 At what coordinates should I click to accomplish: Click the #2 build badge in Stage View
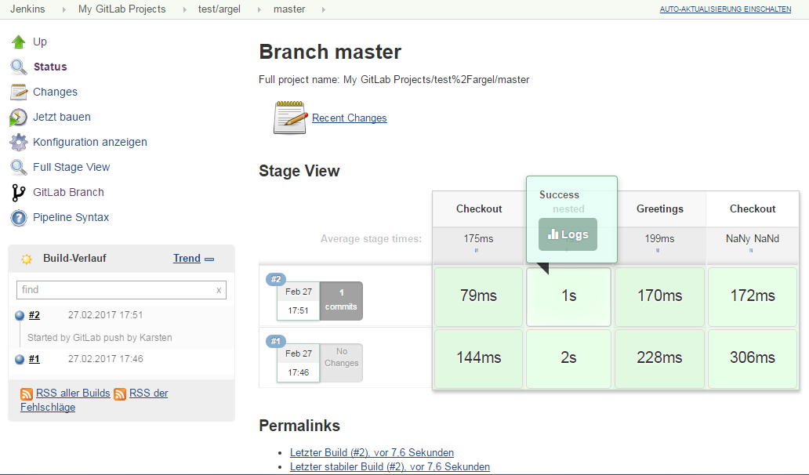(276, 279)
